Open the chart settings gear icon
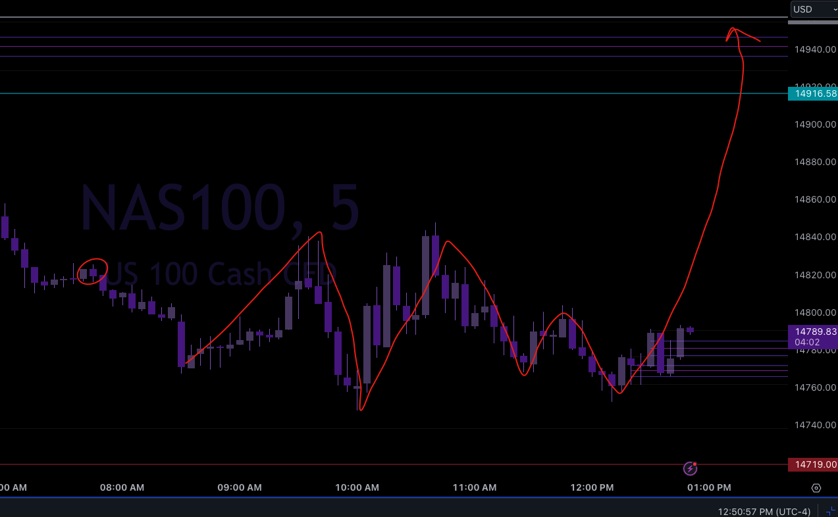 [x=816, y=487]
